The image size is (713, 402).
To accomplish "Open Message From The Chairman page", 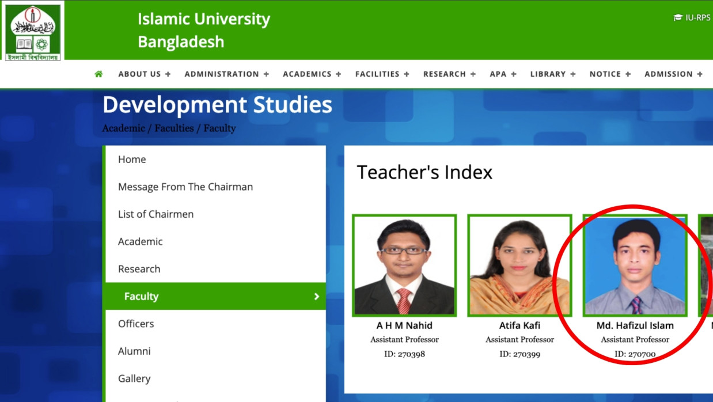I will click(x=215, y=187).
